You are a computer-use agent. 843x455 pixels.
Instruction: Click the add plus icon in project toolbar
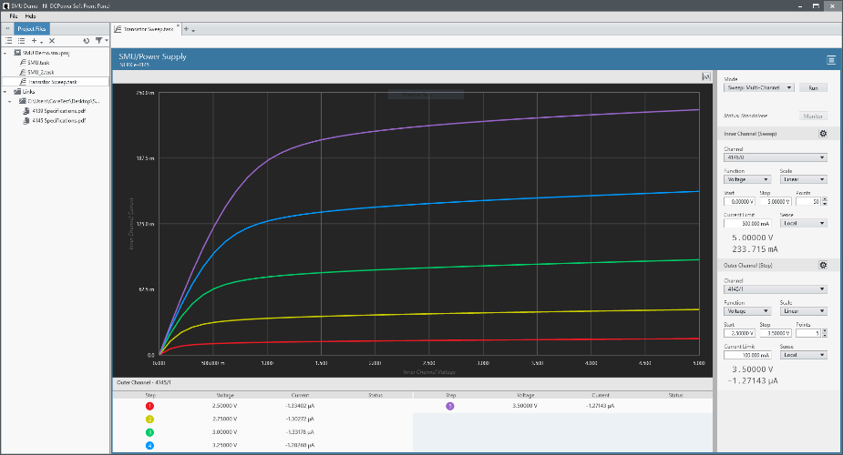pyautogui.click(x=35, y=41)
